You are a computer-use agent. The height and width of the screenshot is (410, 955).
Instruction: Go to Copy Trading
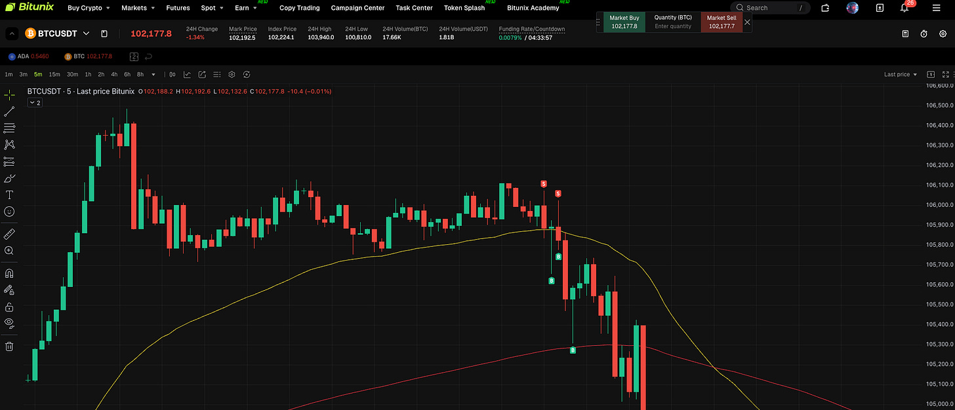[x=300, y=8]
